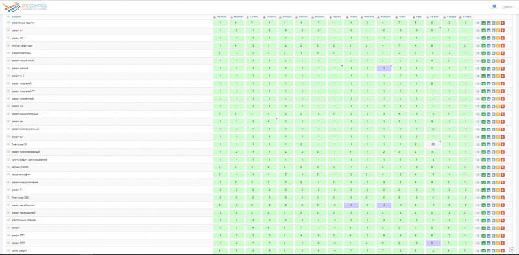Click orange edit icon in электродные изделия row
Screen dimensions: 519x255
pyautogui.click(x=498, y=220)
